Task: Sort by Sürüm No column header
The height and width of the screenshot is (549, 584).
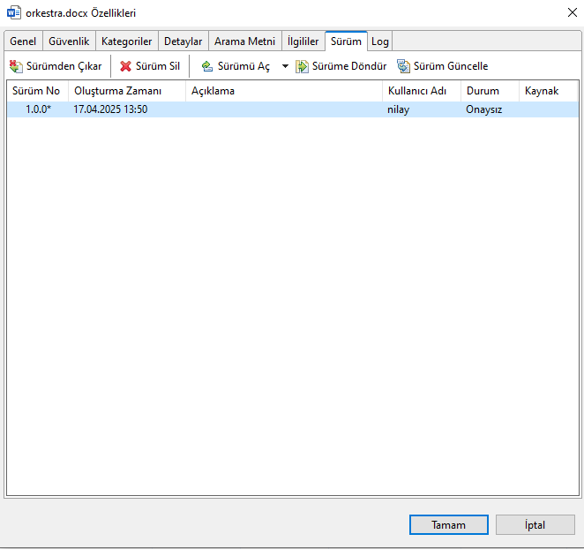Action: 36,91
